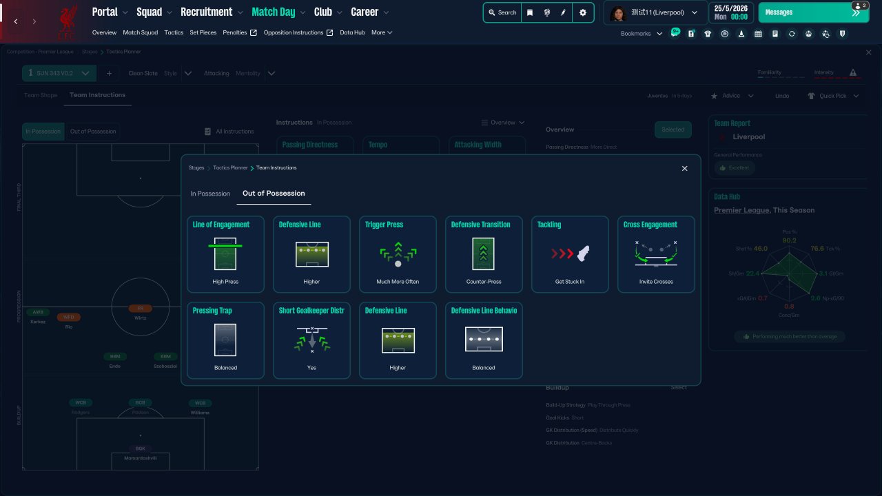Open the Quick Pick dropdown

pyautogui.click(x=834, y=96)
